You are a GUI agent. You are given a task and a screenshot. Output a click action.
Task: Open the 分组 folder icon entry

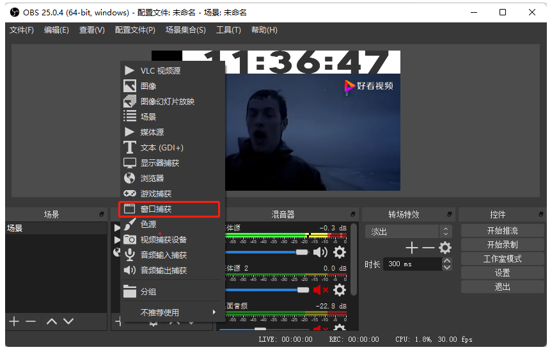click(130, 292)
